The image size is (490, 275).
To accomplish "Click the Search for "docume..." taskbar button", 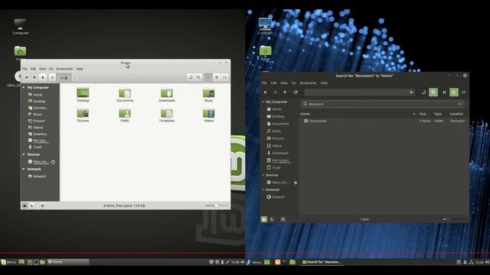I will coord(322,262).
